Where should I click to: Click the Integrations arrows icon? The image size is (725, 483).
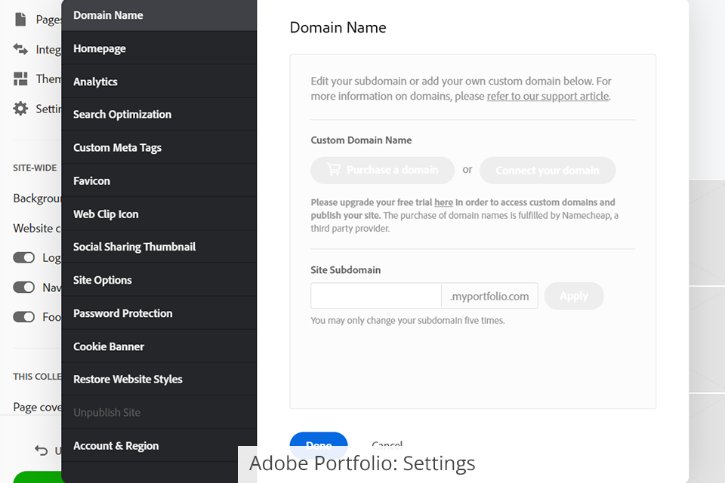(20, 49)
